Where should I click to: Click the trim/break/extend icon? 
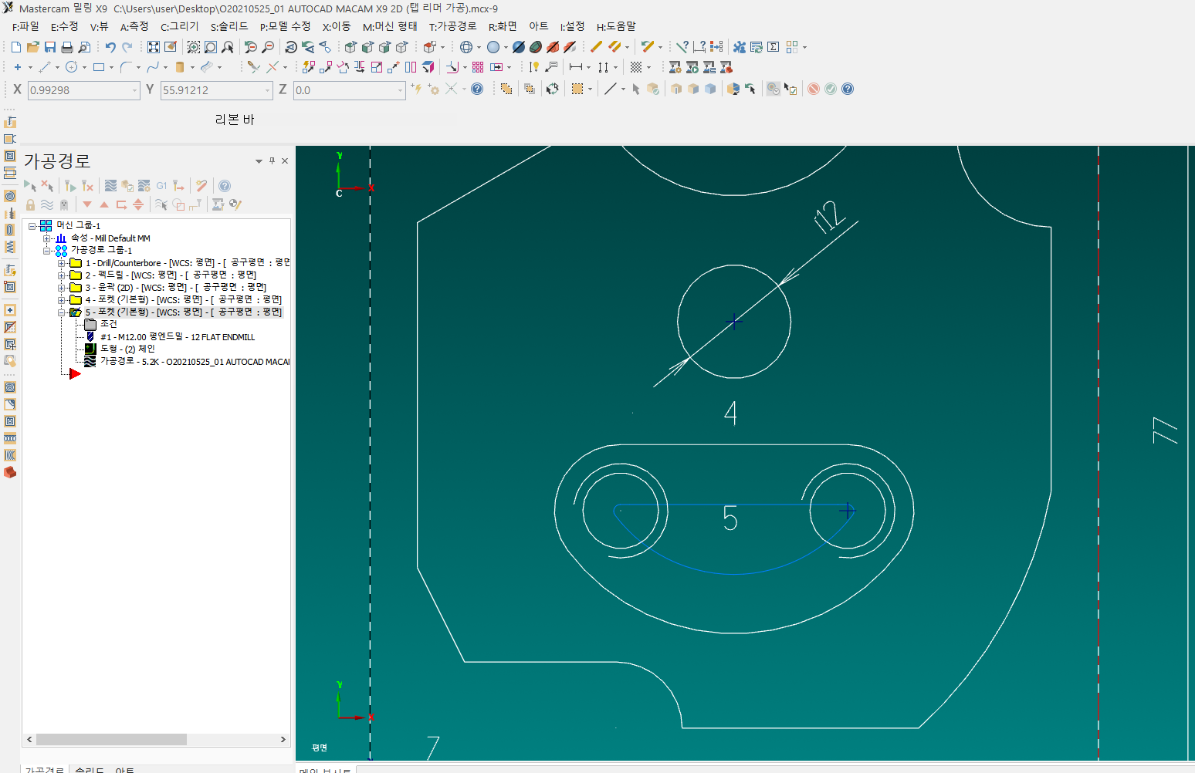pos(253,67)
